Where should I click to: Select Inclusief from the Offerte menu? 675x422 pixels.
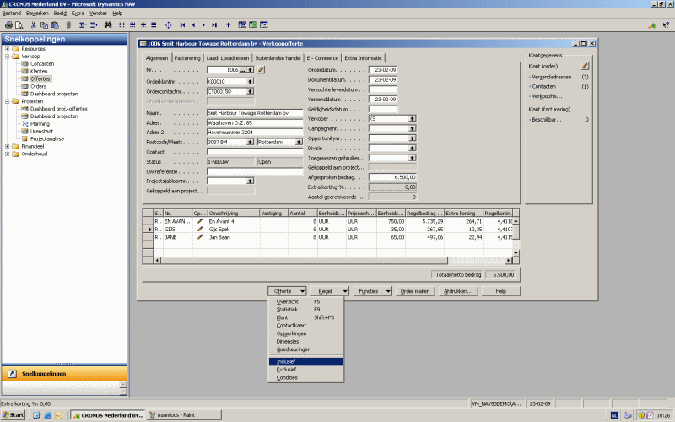point(287,361)
